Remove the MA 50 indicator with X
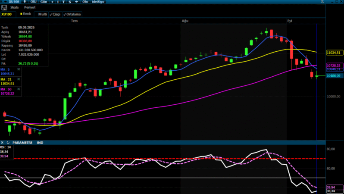The image size is (344, 194). click(19, 89)
